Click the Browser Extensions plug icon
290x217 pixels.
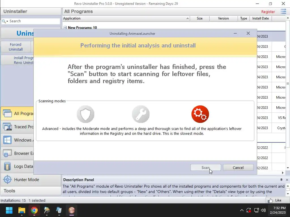pos(7,153)
